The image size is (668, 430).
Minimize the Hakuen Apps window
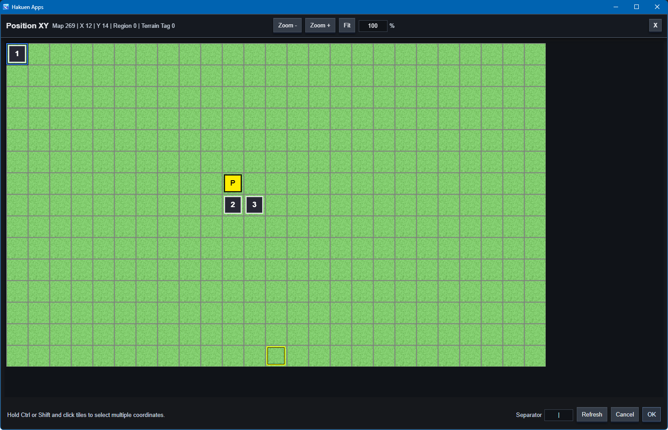click(616, 7)
